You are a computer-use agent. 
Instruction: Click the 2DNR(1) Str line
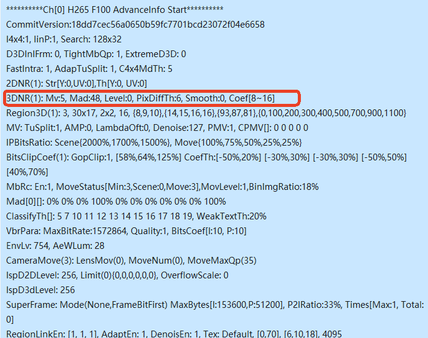point(76,84)
